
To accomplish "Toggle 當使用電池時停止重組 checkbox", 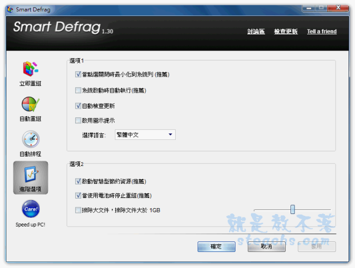I will click(x=78, y=196).
